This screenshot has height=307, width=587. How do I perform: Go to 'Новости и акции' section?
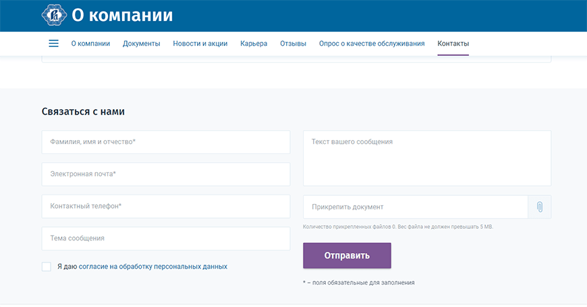(x=200, y=44)
